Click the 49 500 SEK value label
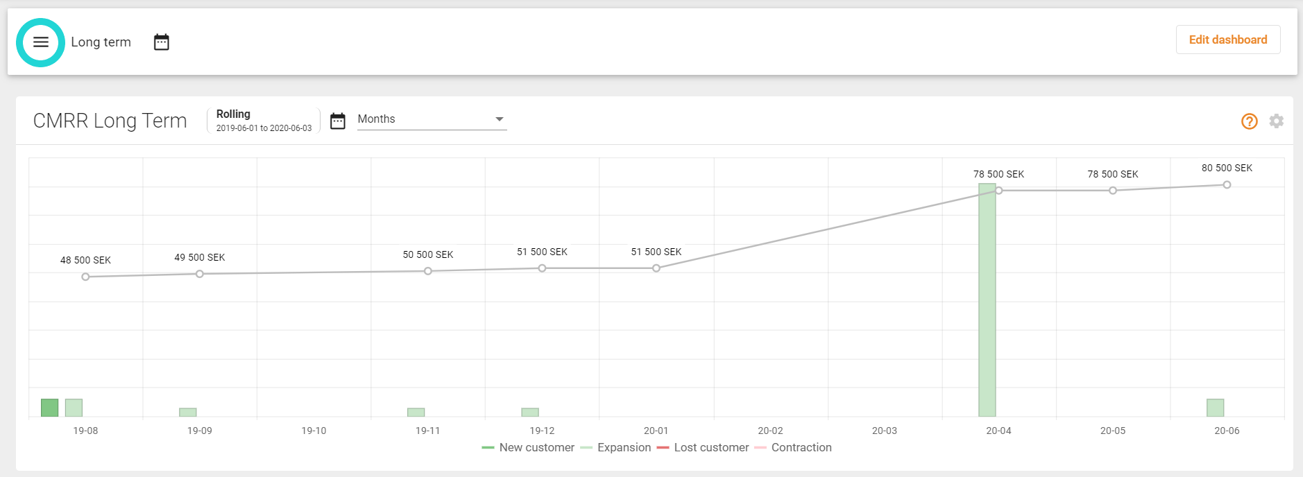Image resolution: width=1303 pixels, height=477 pixels. coord(200,257)
